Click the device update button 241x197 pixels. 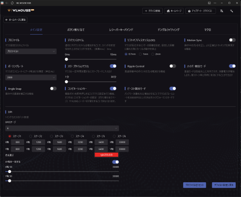tap(201, 11)
